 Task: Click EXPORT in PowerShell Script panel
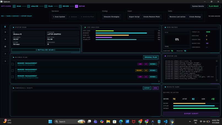tap(147, 88)
